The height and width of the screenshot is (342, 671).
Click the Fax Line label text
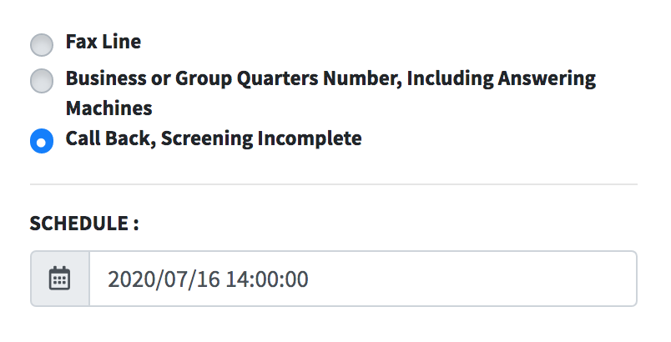click(103, 42)
